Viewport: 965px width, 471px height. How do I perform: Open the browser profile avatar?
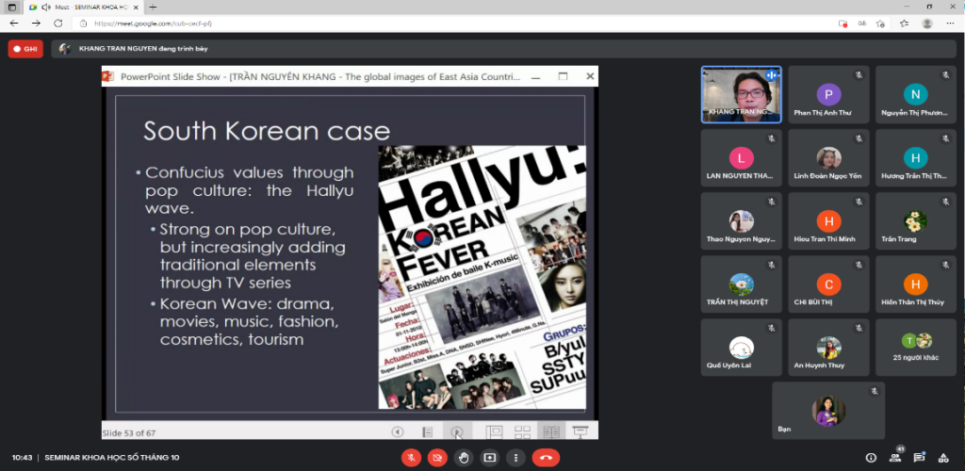tap(927, 24)
